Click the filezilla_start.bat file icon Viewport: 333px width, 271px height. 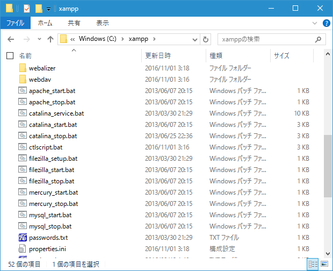pyautogui.click(x=23, y=169)
